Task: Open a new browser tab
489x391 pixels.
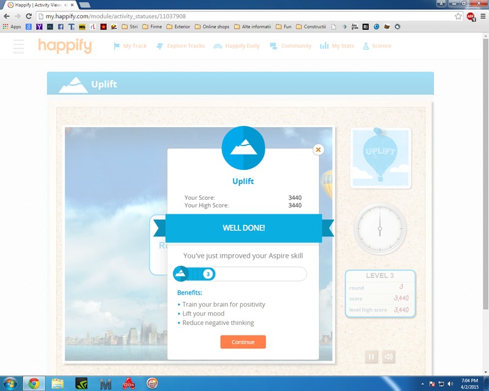Action: click(x=84, y=5)
